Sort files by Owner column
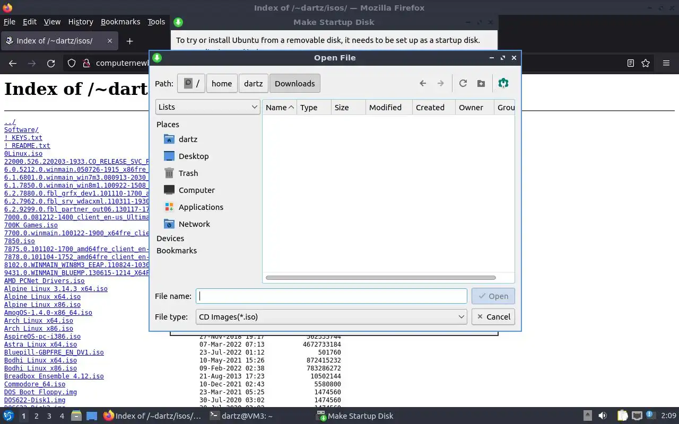 point(475,107)
